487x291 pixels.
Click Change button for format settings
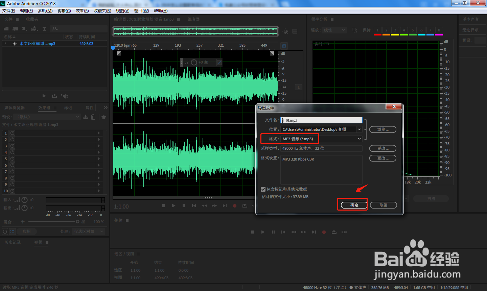(x=382, y=158)
